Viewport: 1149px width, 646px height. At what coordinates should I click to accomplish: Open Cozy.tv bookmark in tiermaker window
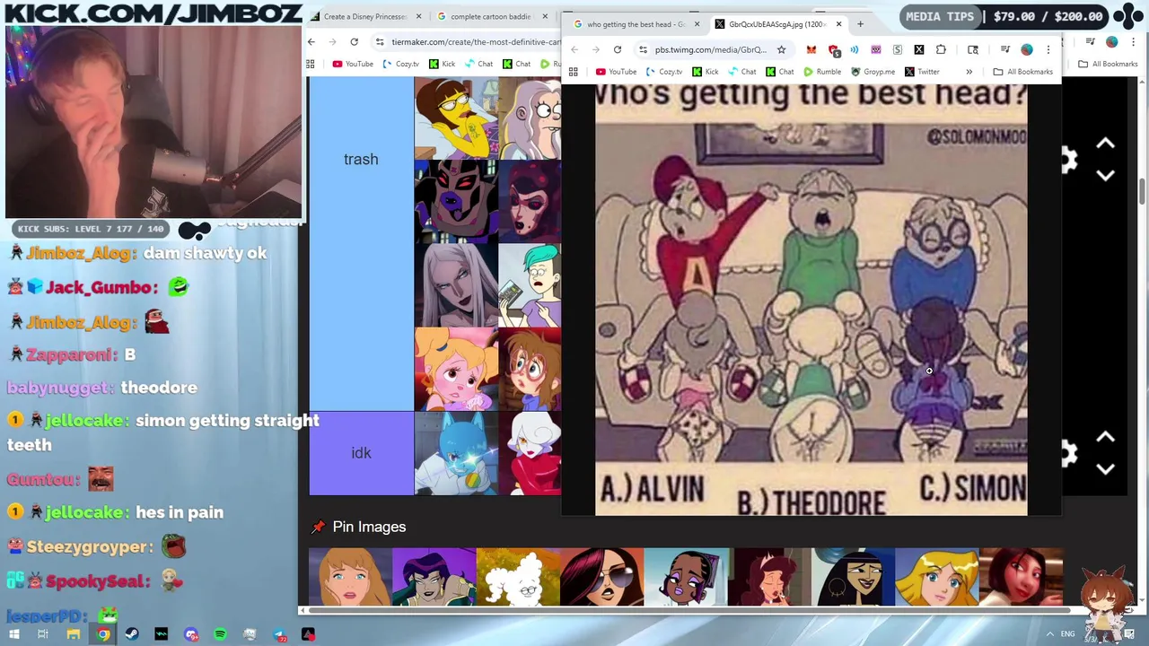pos(400,64)
